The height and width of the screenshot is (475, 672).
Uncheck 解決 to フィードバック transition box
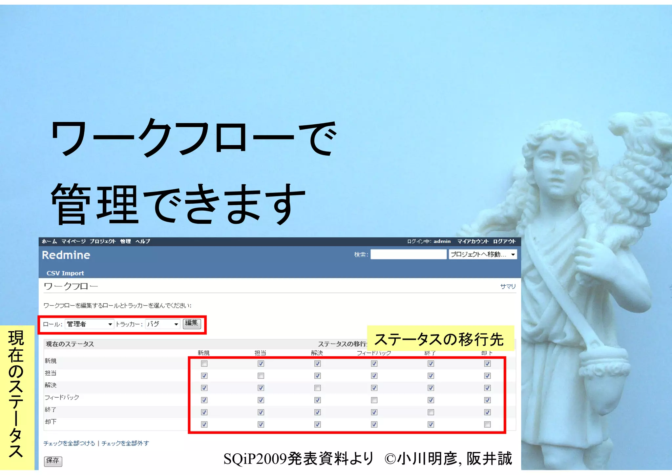(x=374, y=388)
